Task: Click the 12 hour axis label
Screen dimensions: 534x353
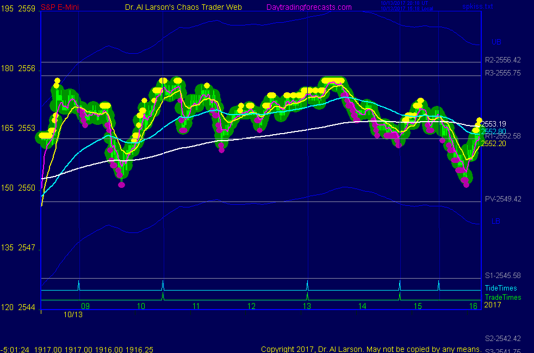Action: point(251,306)
